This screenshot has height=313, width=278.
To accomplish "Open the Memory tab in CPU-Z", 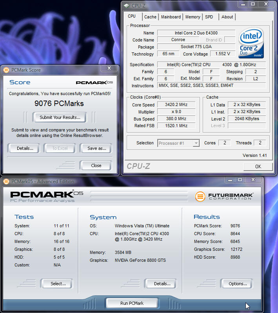I will point(193,17).
